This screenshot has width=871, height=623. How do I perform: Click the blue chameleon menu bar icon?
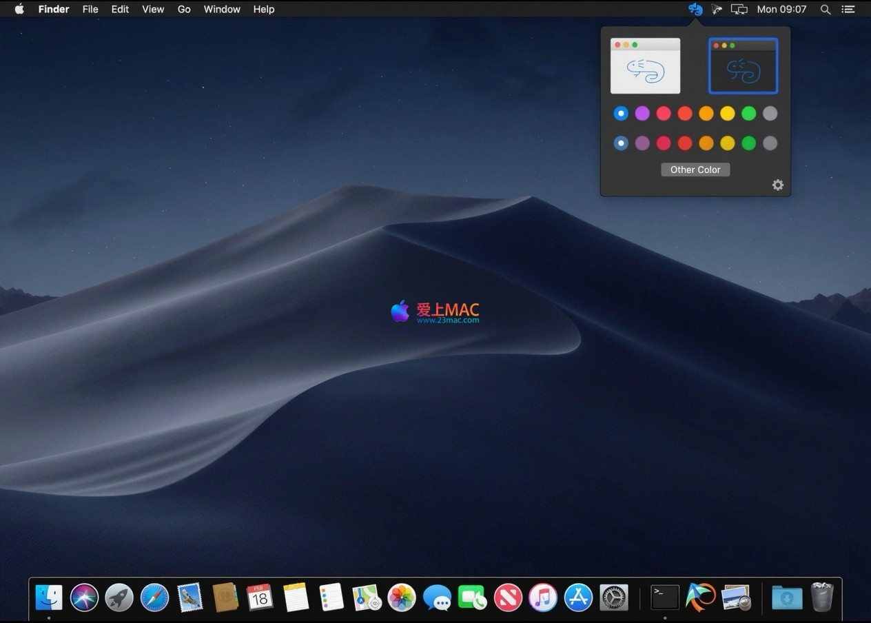point(695,9)
